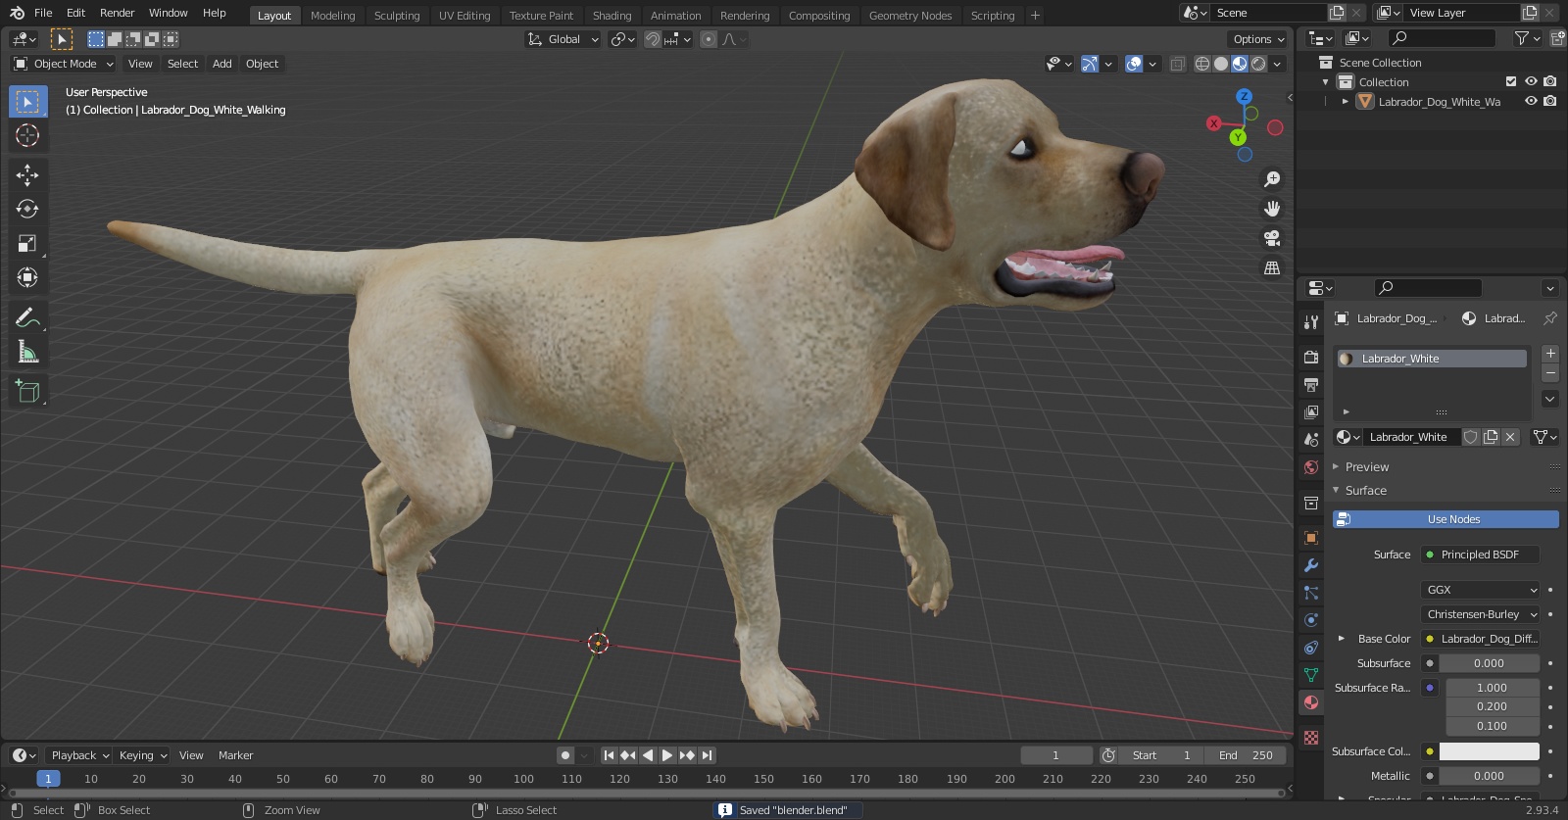Open the Modifier properties tab

[1311, 565]
